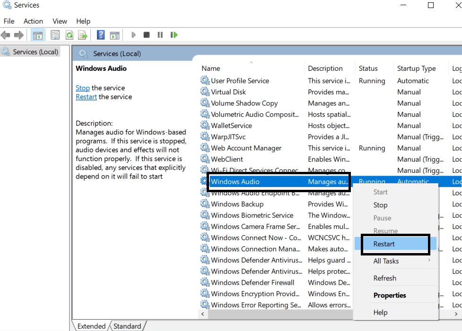462x331 pixels.
Task: Click the green toolbar Refresh icon
Action: click(x=70, y=35)
